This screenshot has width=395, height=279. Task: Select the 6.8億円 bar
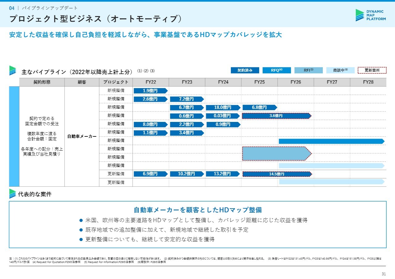260,107
